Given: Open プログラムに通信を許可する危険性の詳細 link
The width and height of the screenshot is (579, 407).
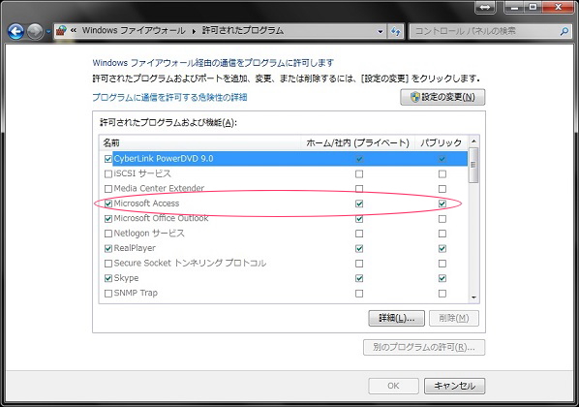Looking at the screenshot, I should (x=169, y=97).
